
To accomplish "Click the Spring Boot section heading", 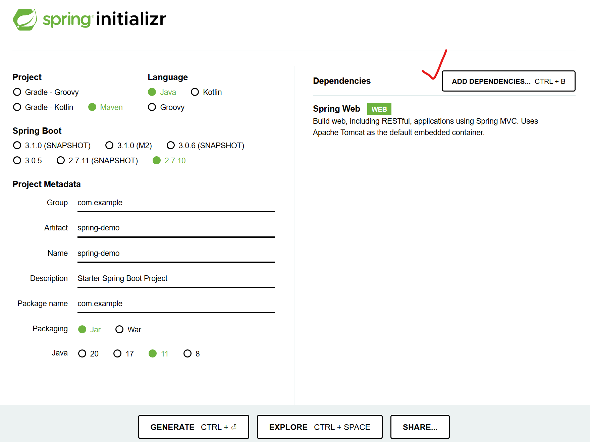I will coord(37,131).
